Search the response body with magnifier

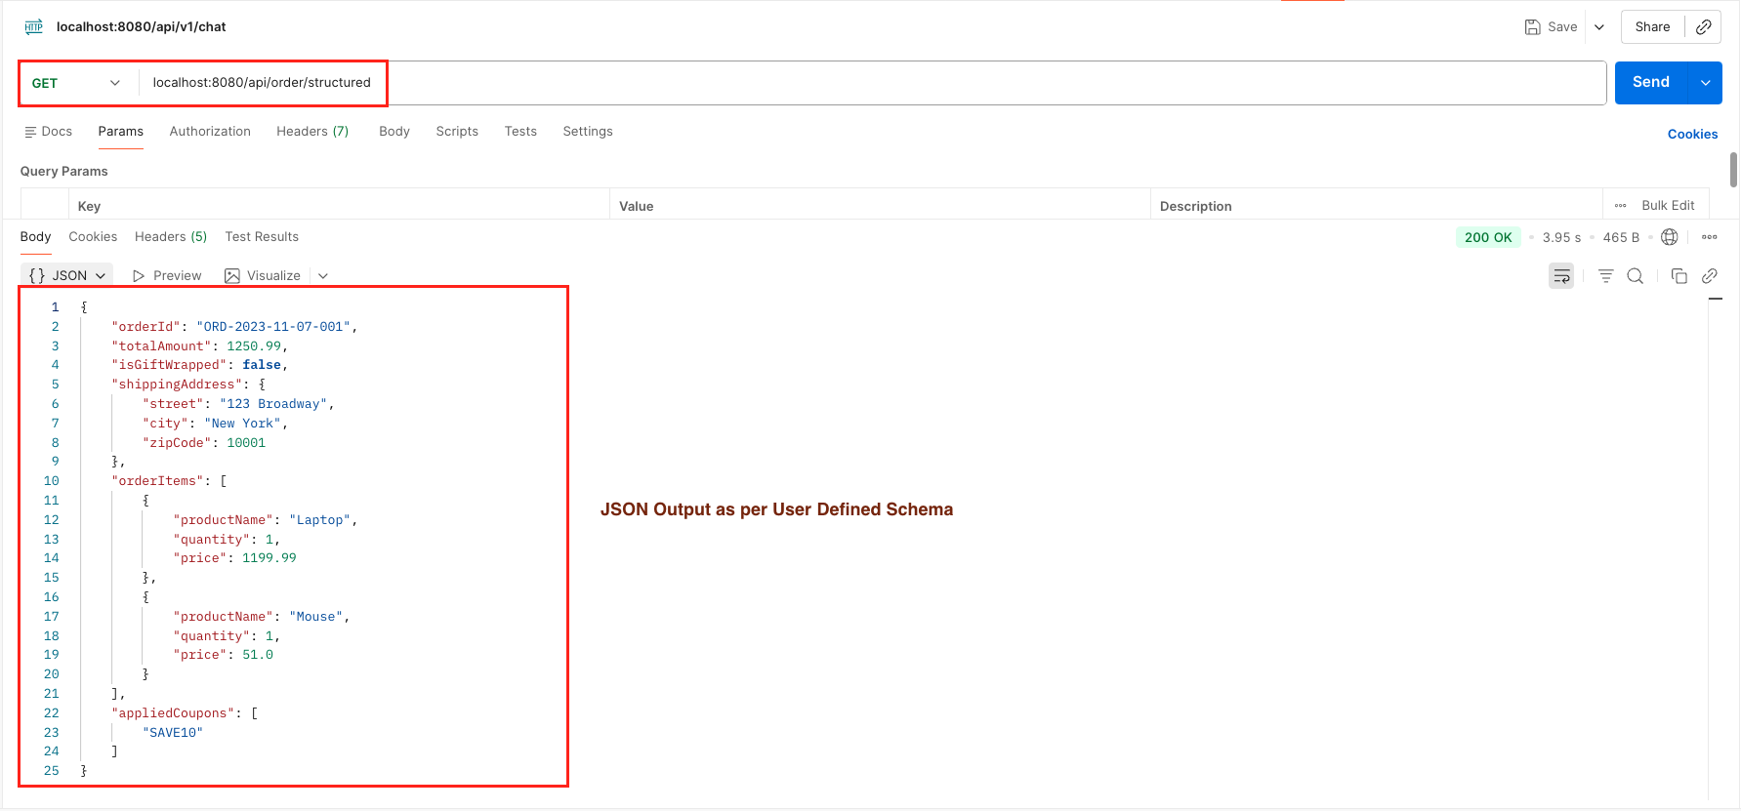tap(1636, 276)
